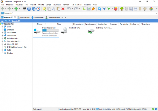158x111 pixels.
Task: Click the two-rectangle horizontal panes icon
Action: tap(136, 9)
